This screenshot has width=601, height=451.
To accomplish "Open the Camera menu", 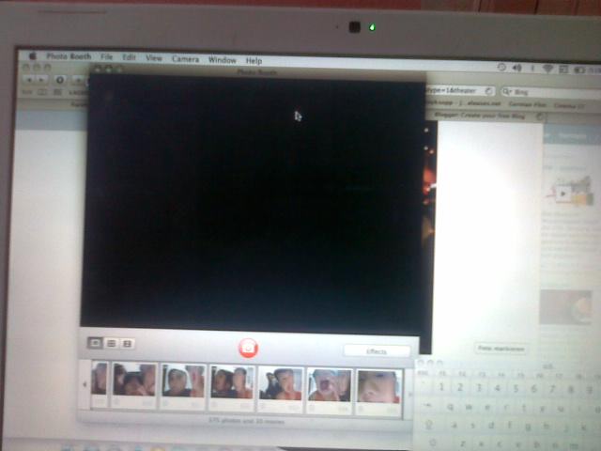I will [186, 59].
